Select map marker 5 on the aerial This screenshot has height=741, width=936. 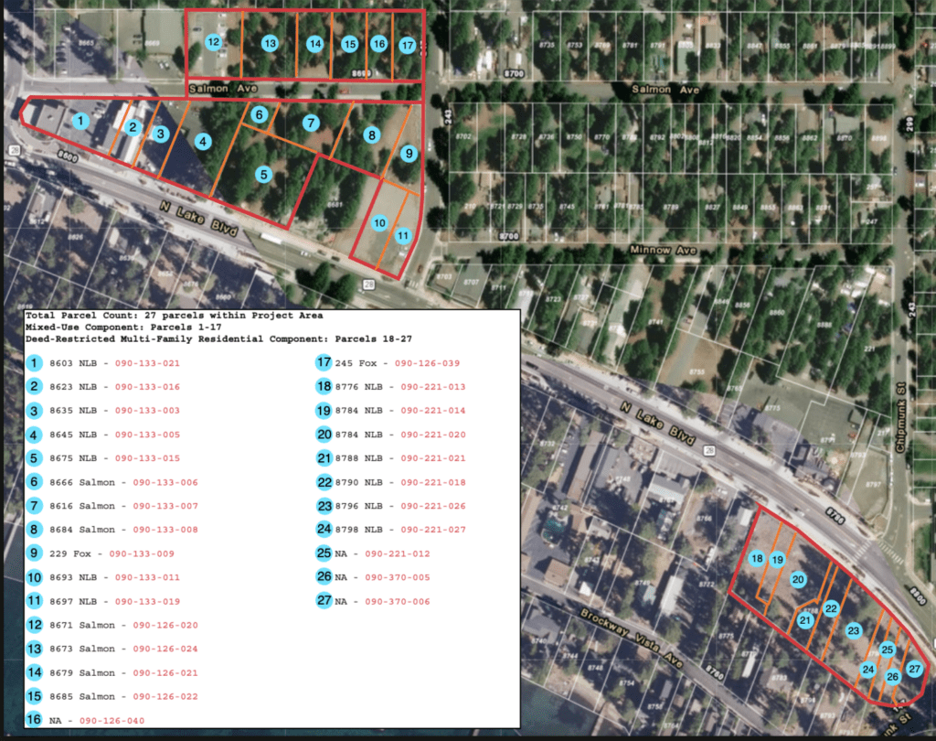pos(263,174)
